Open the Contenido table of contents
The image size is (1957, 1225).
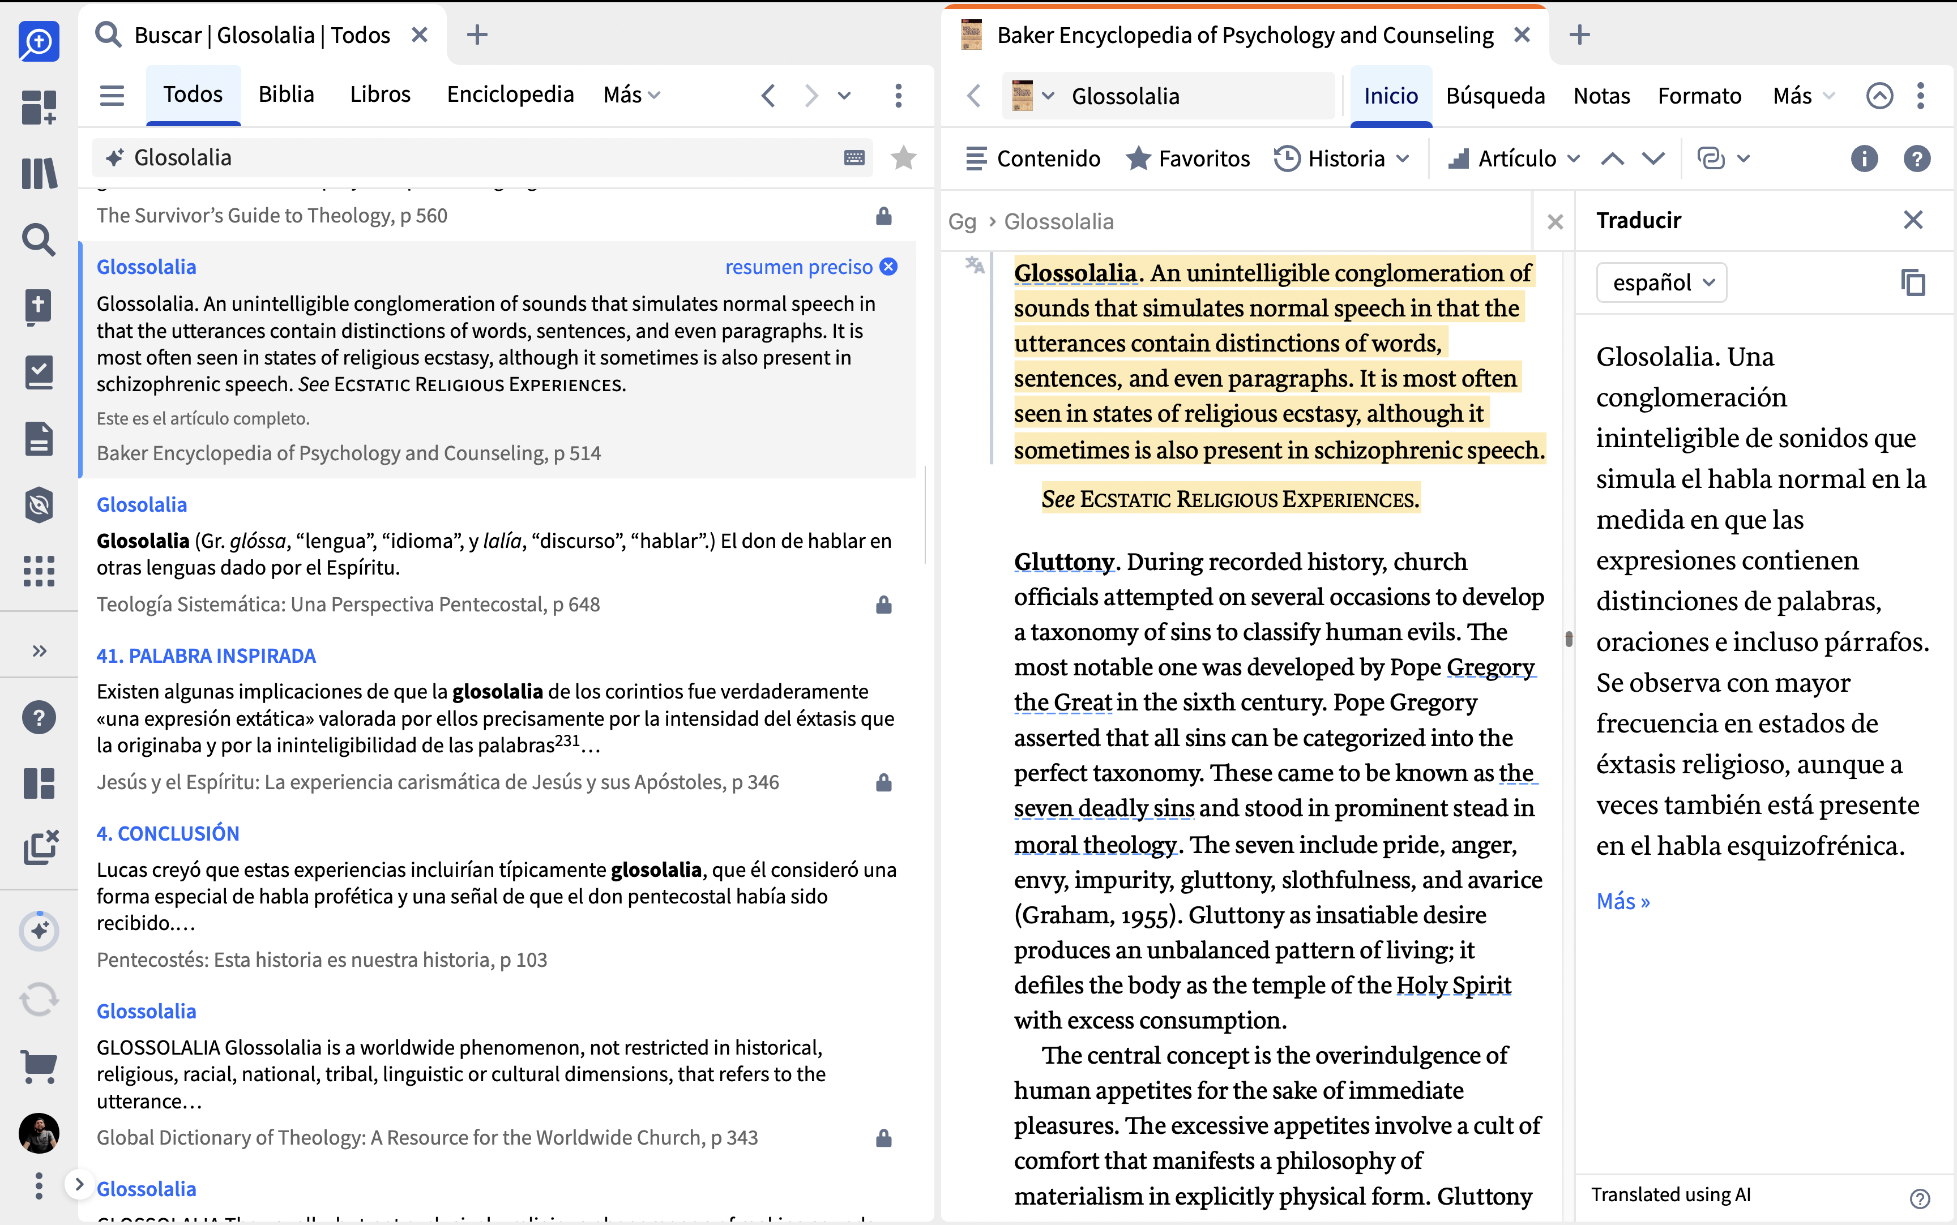click(1032, 158)
